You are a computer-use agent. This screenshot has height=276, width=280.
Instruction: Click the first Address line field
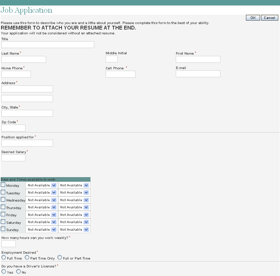click(27, 89)
